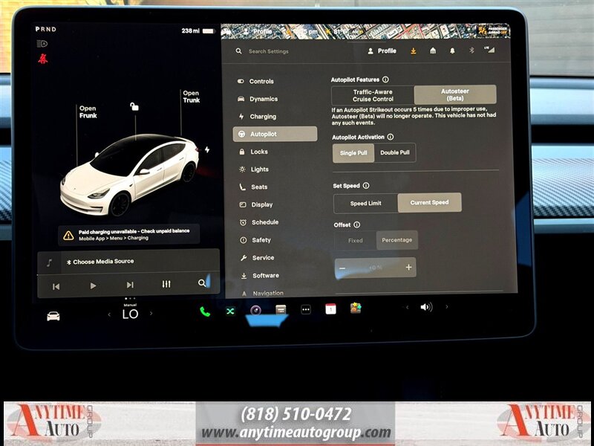Go to the Software settings section
The width and height of the screenshot is (594, 446).
tap(265, 276)
